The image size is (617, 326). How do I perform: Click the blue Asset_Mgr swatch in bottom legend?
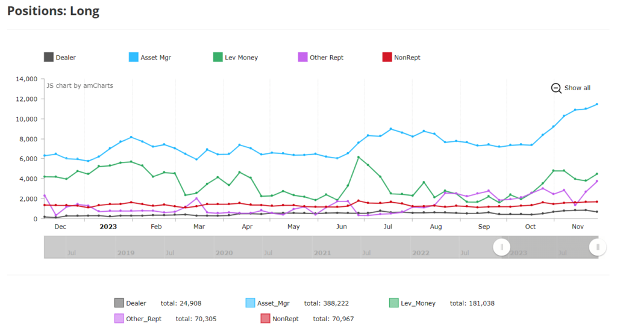coord(251,303)
